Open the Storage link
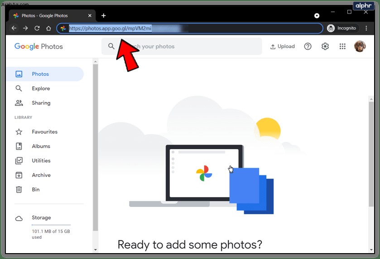The image size is (380, 259). [x=41, y=217]
